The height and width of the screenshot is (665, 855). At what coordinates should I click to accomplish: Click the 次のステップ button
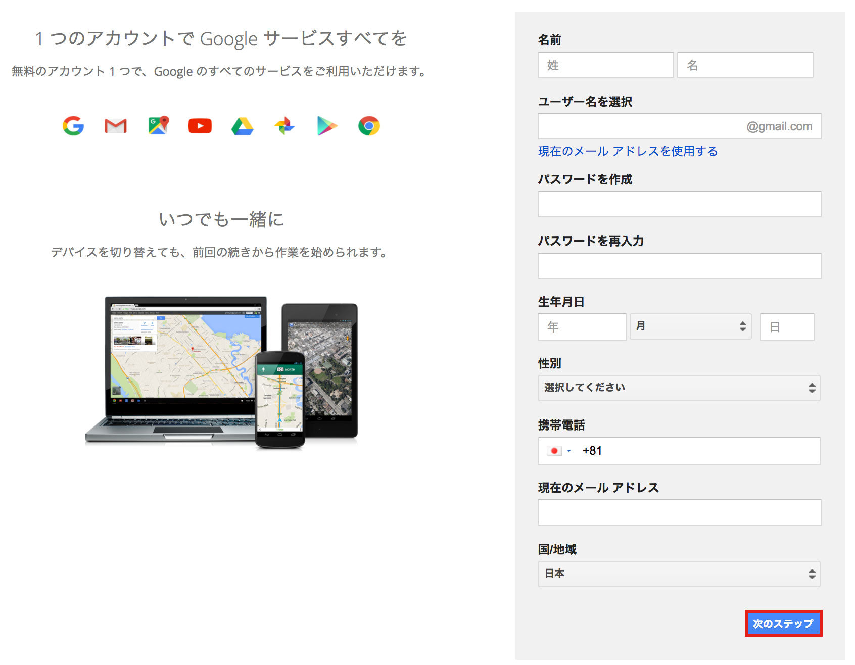(x=783, y=624)
